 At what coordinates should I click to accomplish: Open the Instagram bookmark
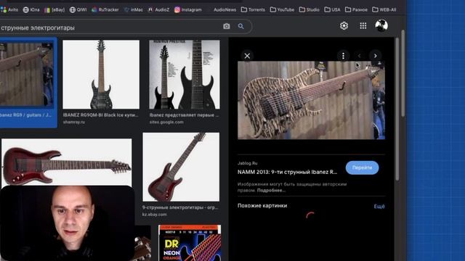point(188,9)
